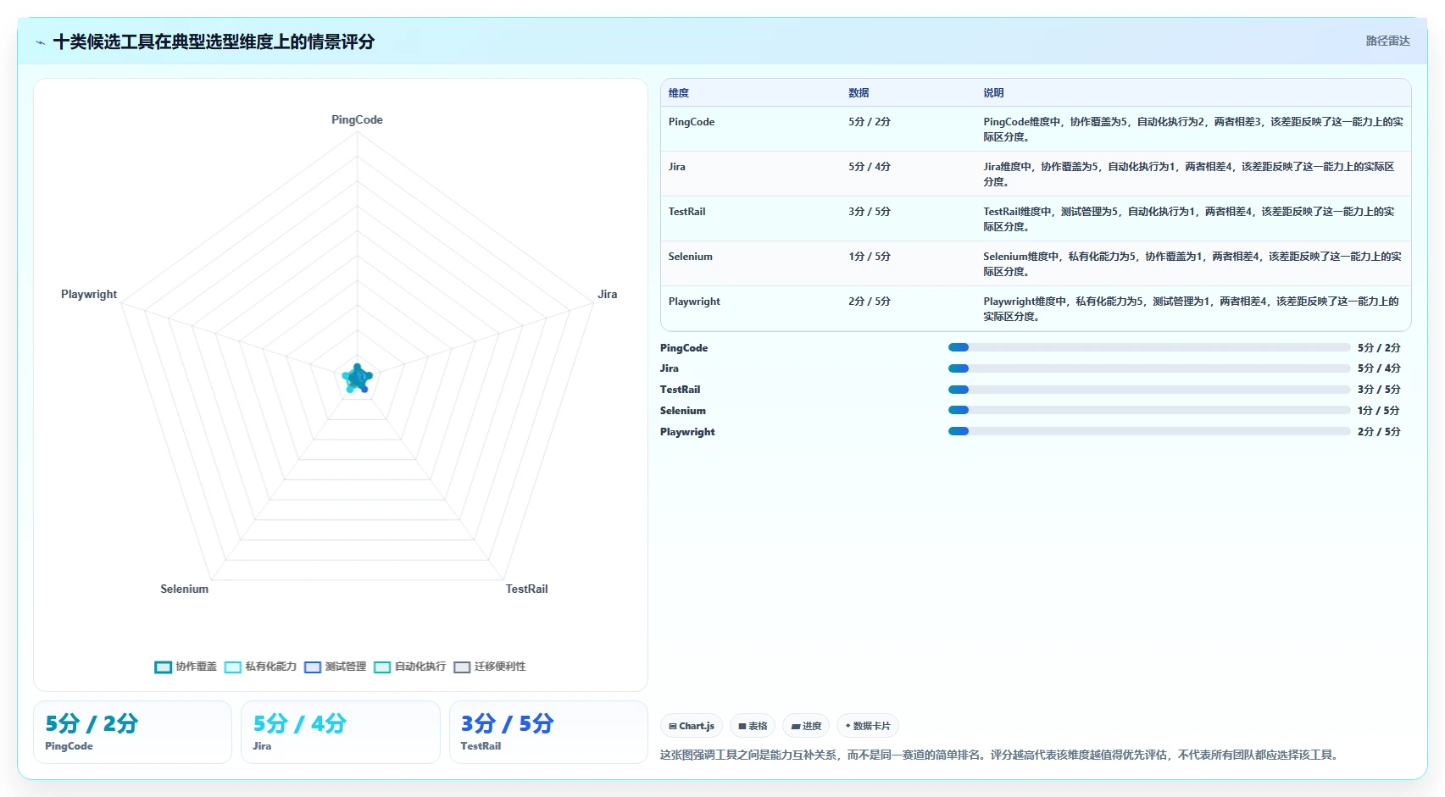1445x797 pixels.
Task: Toggle the 测试管理 legend swatch
Action: pyautogui.click(x=313, y=667)
